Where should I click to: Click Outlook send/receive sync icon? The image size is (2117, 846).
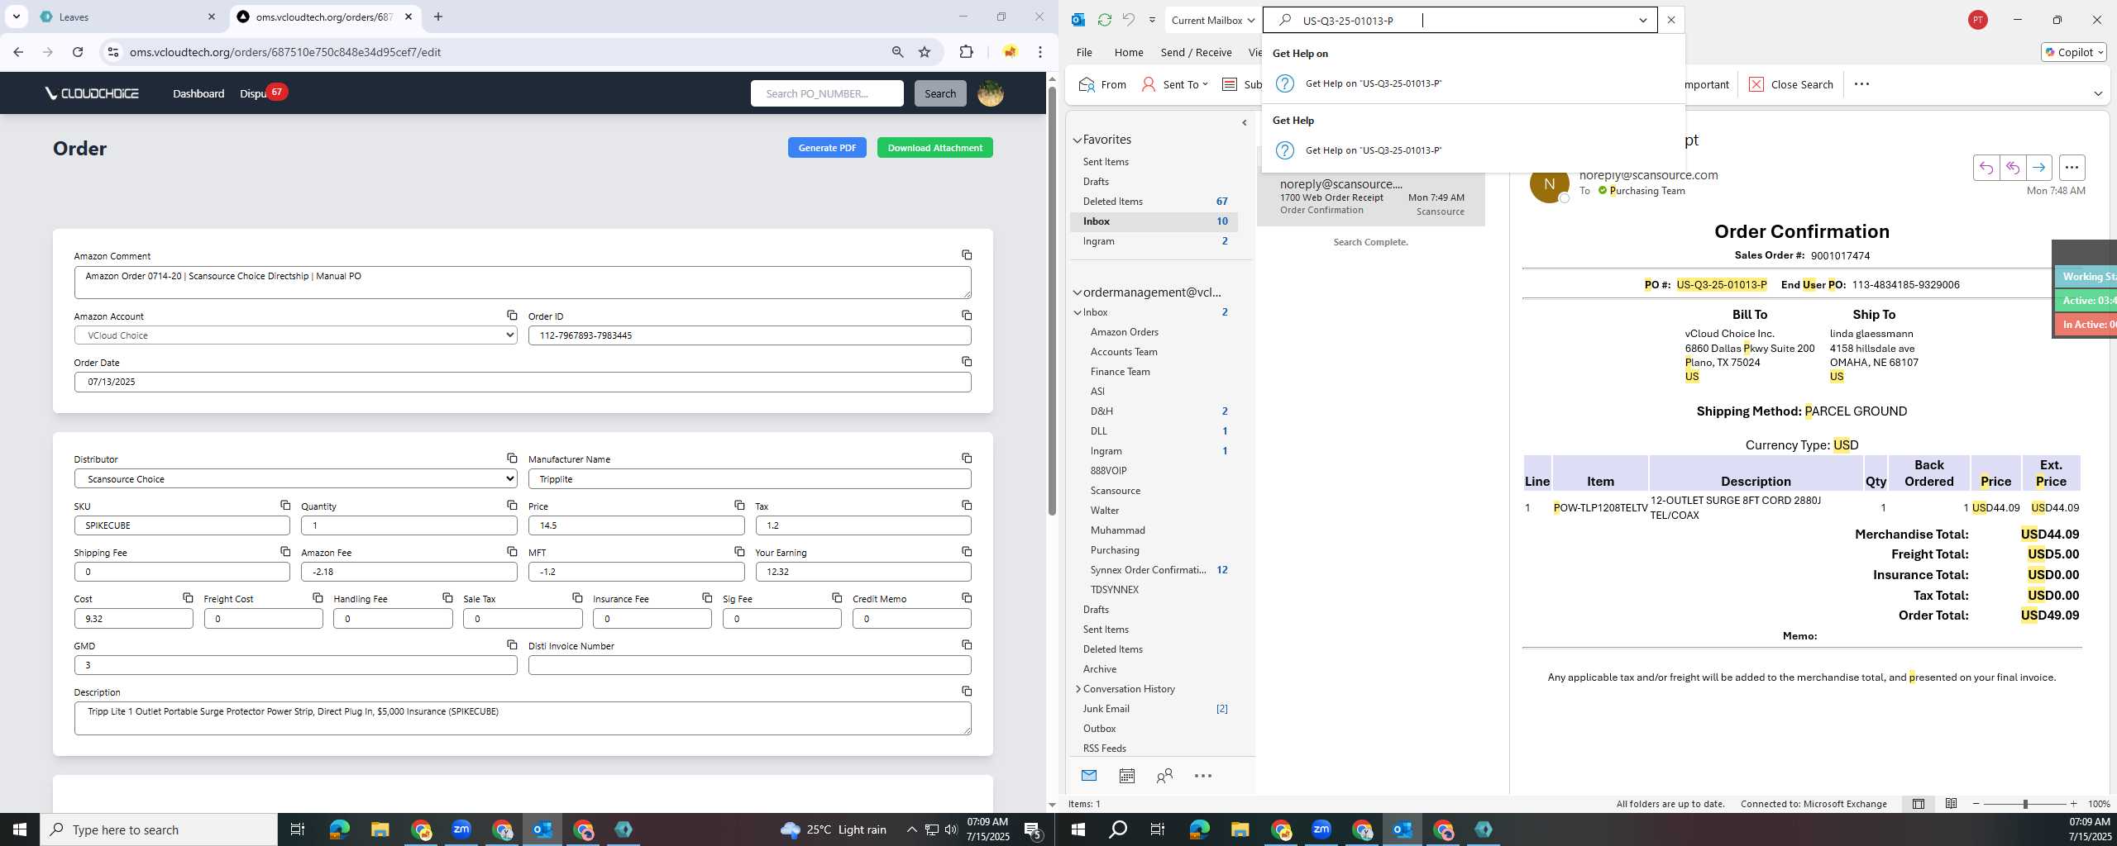(x=1104, y=20)
